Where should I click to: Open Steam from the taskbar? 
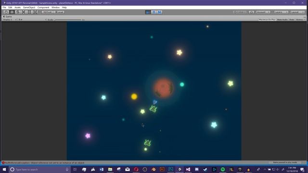pyautogui.click(x=205, y=170)
